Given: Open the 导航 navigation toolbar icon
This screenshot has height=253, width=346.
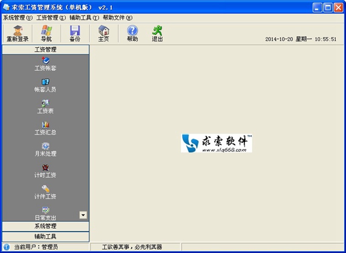Looking at the screenshot, I should [46, 33].
